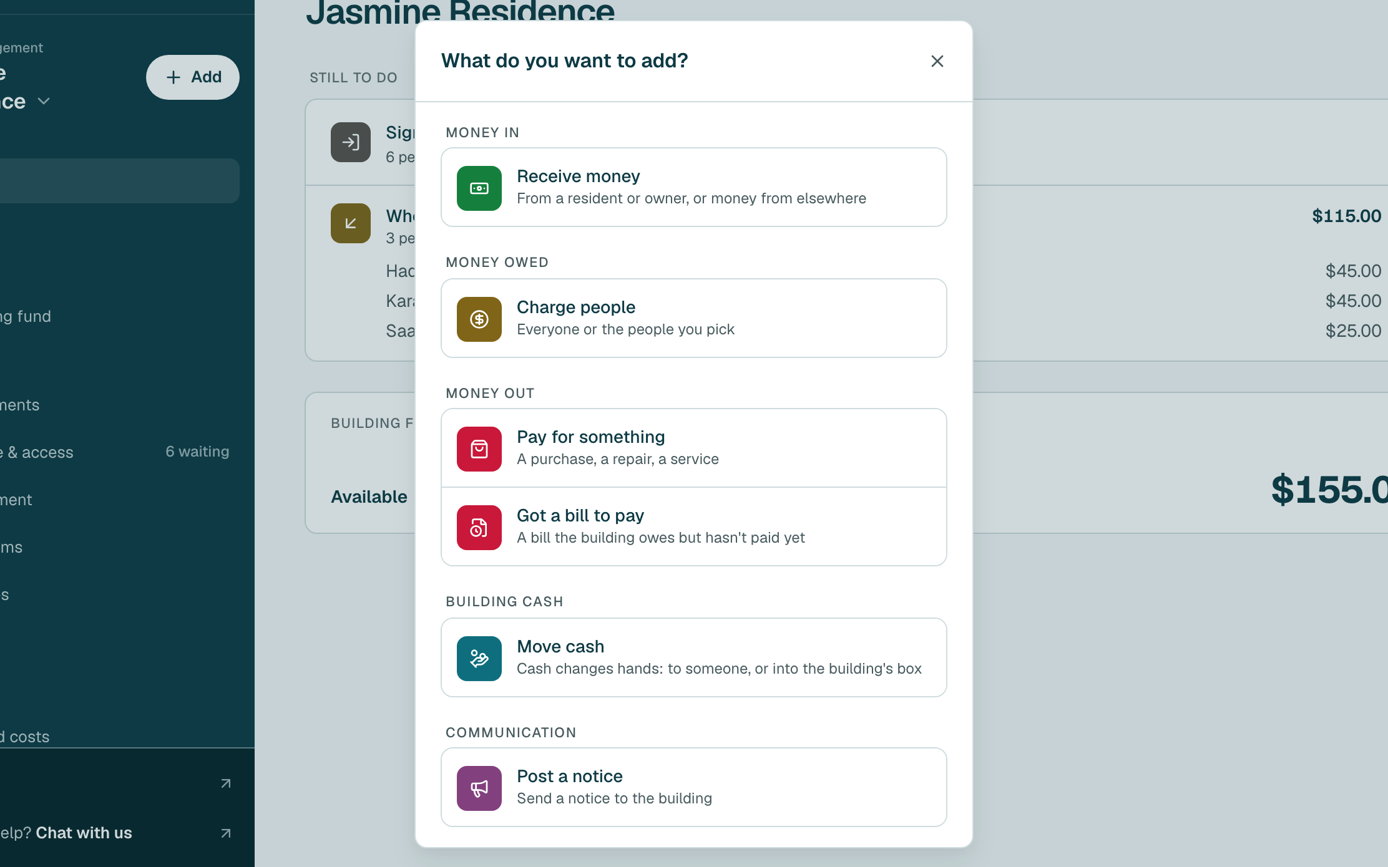Select the Got a bill to pay title
This screenshot has width=1388, height=867.
[x=580, y=516]
